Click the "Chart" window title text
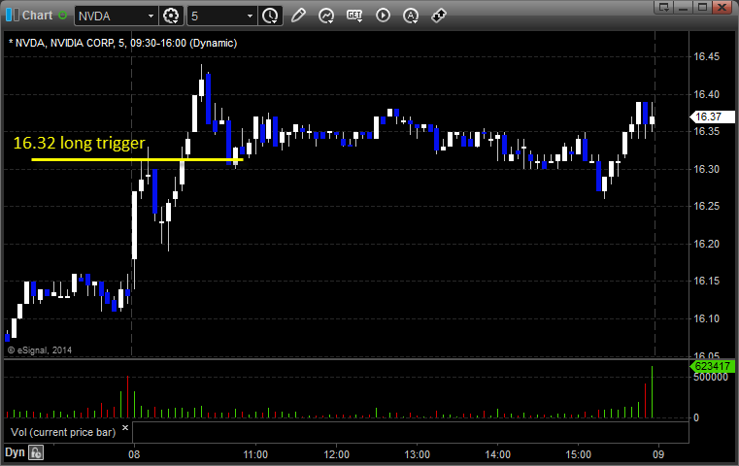739x466 pixels. (x=38, y=16)
